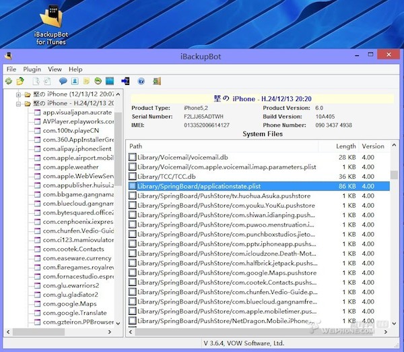This screenshot has height=352, width=404.
Task: Check the box for Library/Voicemail/voicemail.db
Action: point(133,157)
